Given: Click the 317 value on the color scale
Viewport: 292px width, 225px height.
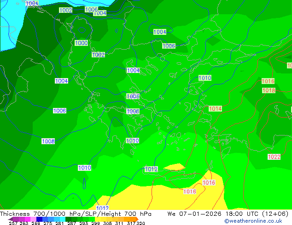Looking at the screenshot, I should pyautogui.click(x=131, y=223).
